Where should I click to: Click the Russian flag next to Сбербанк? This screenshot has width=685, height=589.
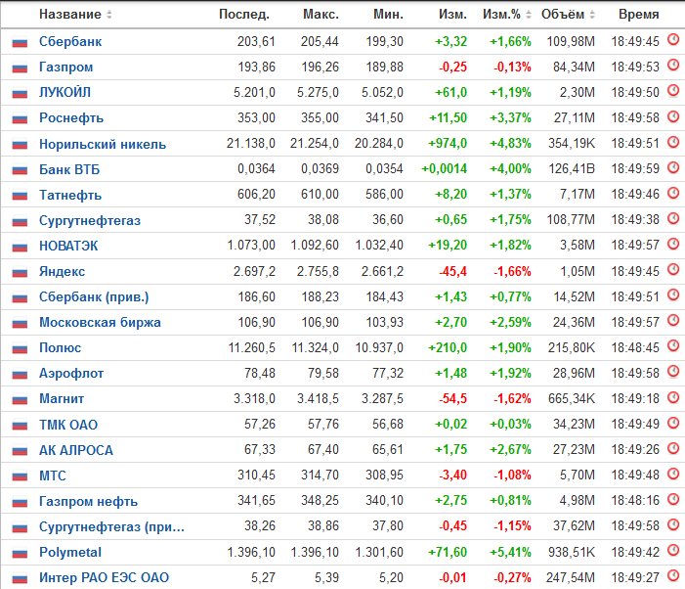point(20,42)
